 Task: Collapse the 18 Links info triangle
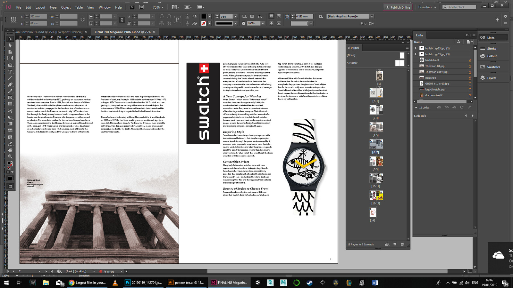416,108
